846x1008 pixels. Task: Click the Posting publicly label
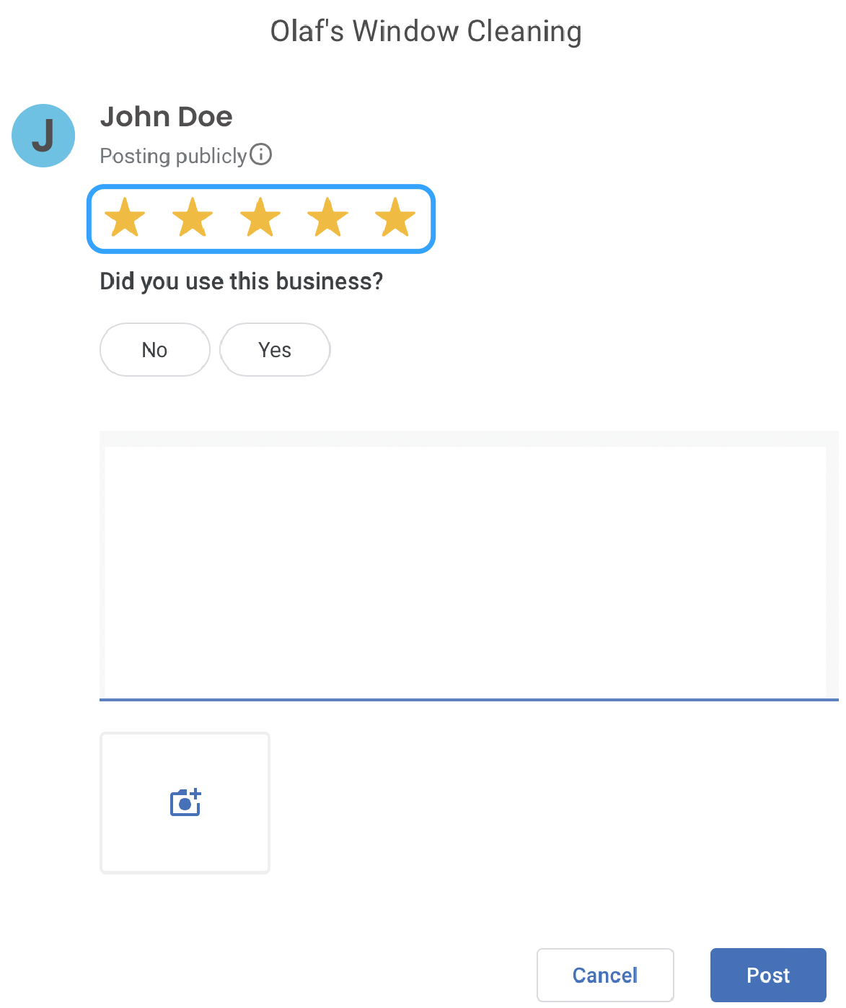point(173,156)
